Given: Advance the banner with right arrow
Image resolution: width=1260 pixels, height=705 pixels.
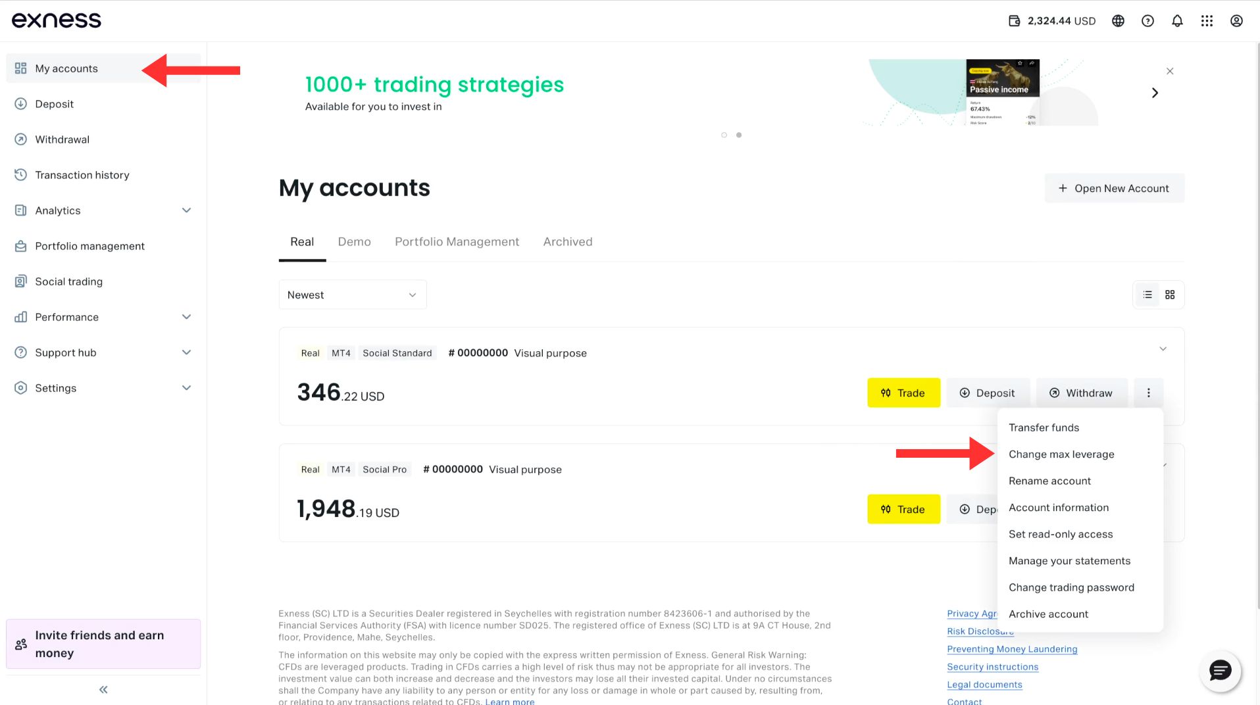Looking at the screenshot, I should click(x=1155, y=93).
